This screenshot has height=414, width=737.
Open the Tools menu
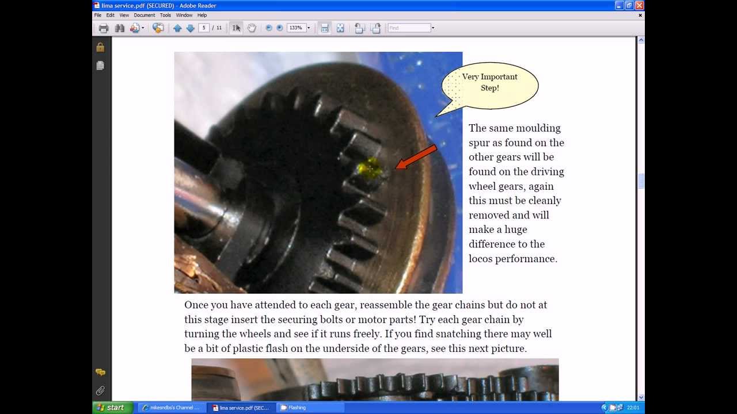pyautogui.click(x=165, y=15)
